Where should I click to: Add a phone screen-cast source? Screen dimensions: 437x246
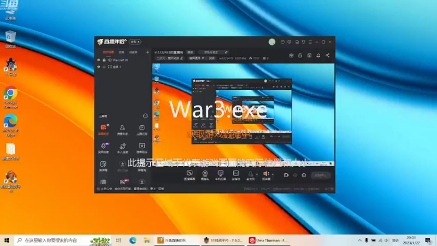pyautogui.click(x=221, y=175)
